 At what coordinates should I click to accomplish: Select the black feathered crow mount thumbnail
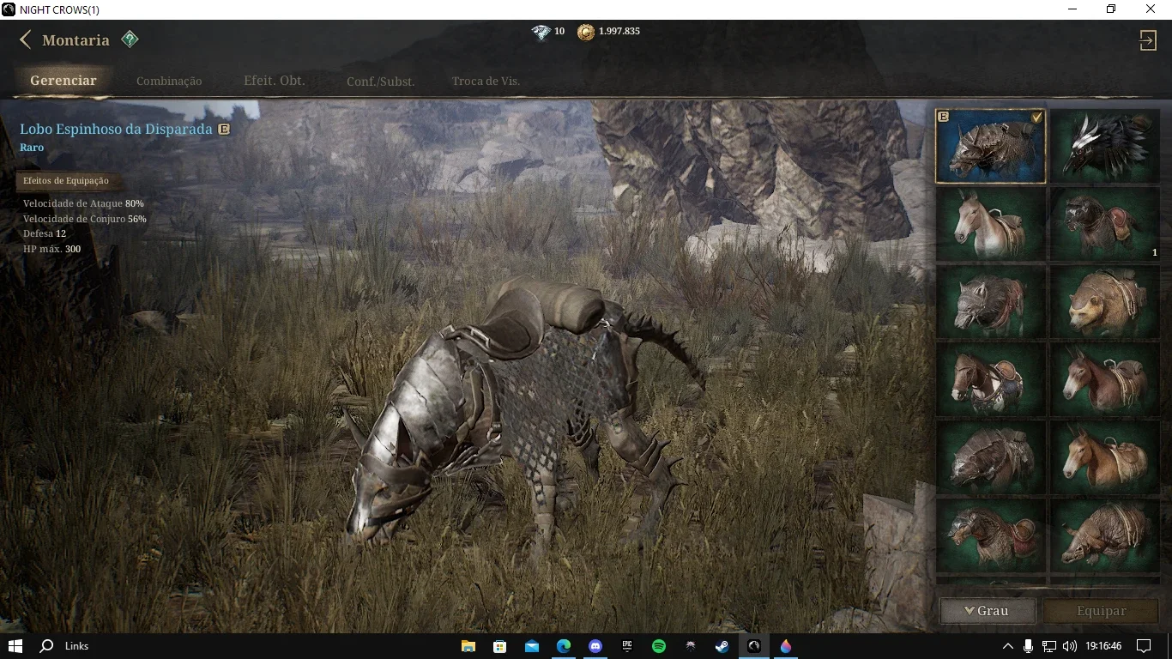coord(1105,146)
